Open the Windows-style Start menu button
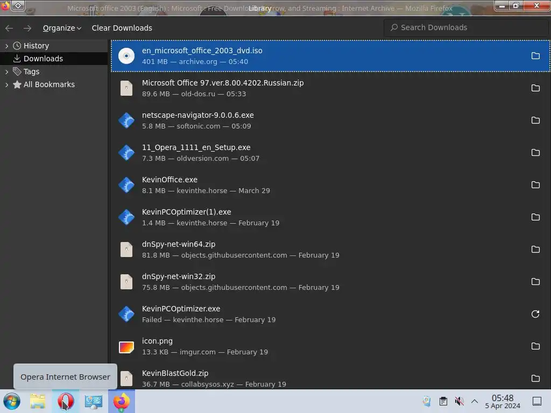The image size is (551, 413). (x=12, y=401)
